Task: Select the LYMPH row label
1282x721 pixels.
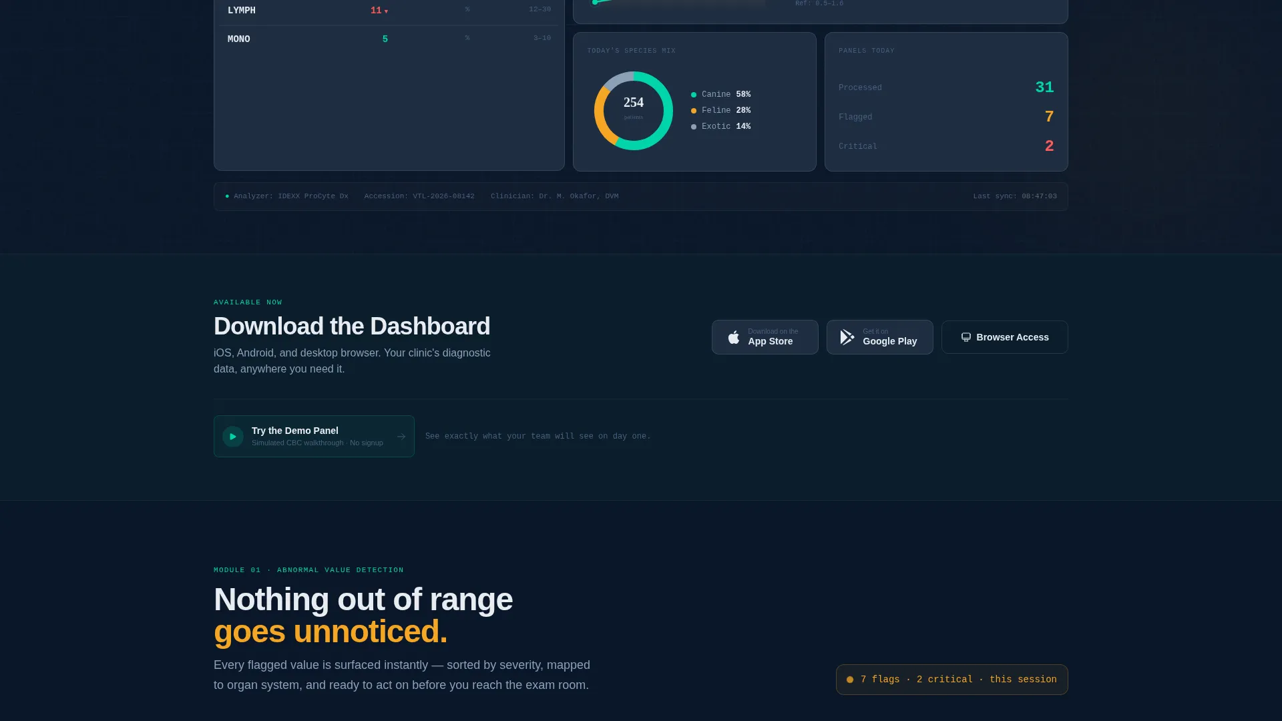Action: (x=242, y=11)
